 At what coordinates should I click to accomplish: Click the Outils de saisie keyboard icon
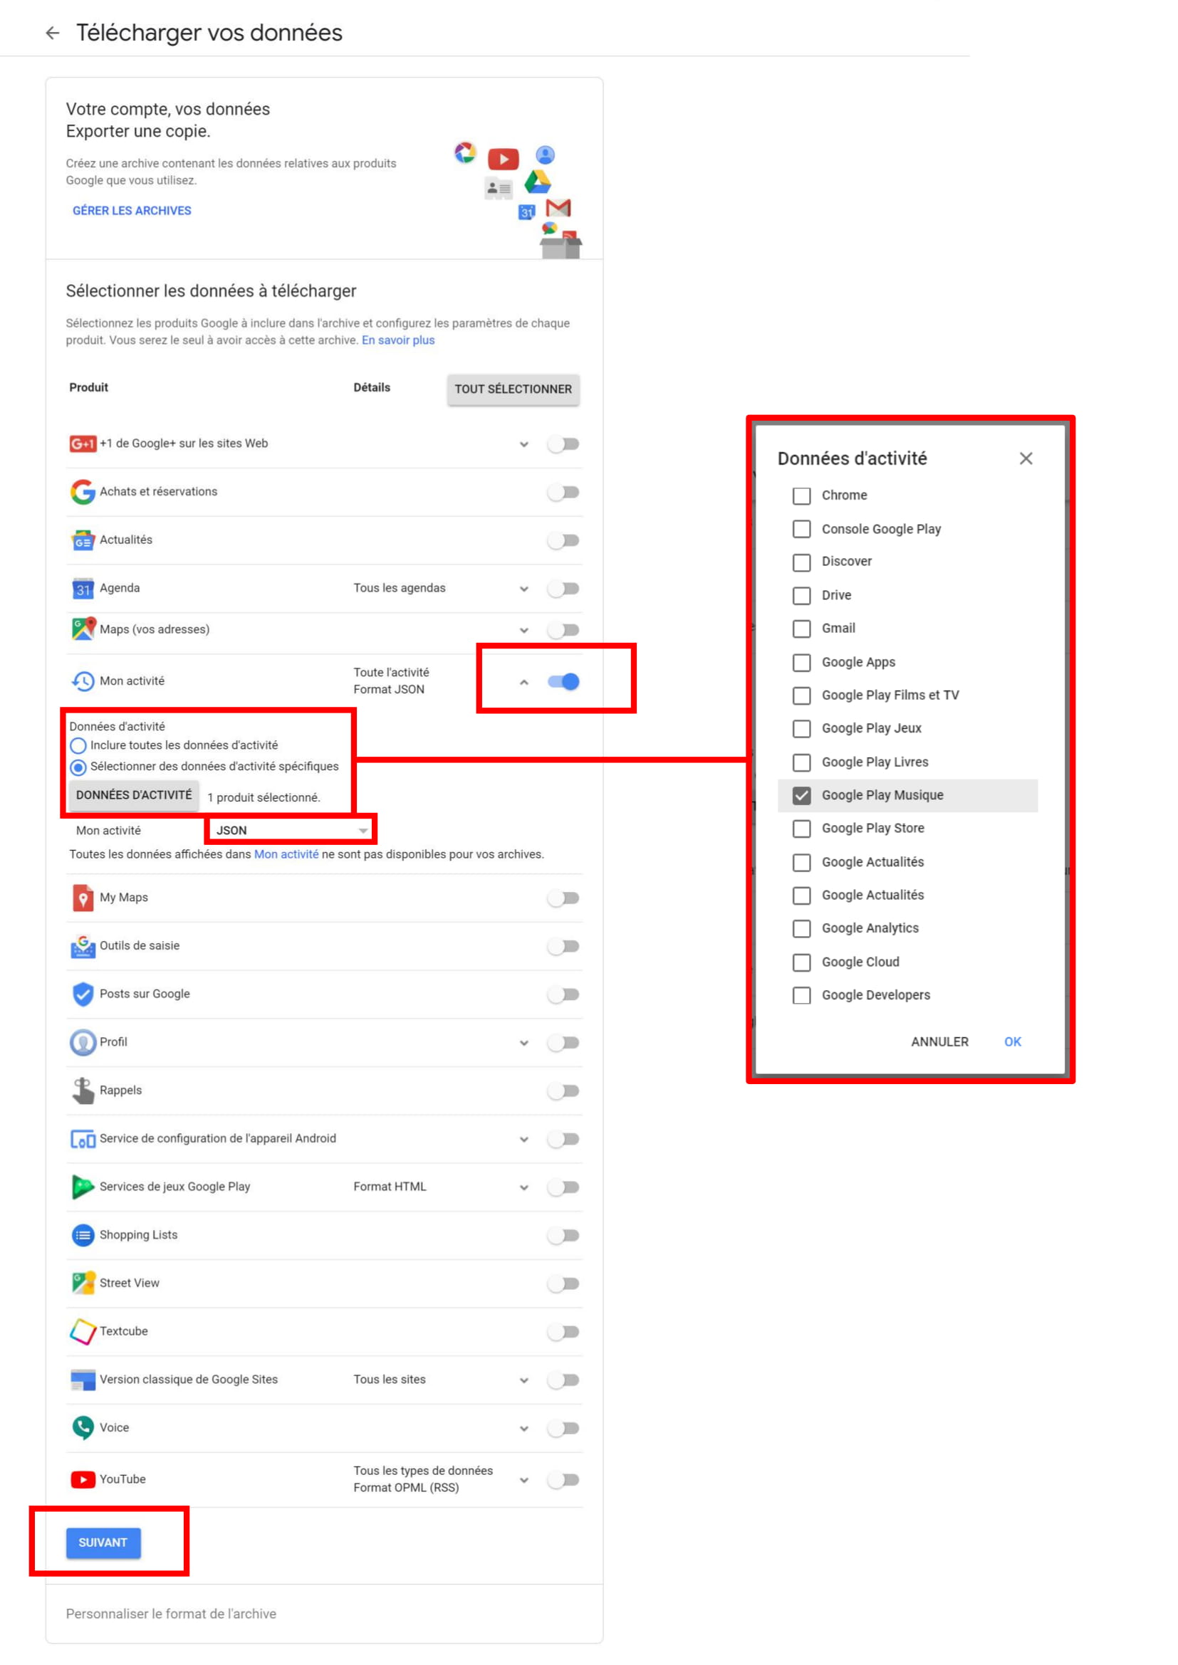[83, 945]
